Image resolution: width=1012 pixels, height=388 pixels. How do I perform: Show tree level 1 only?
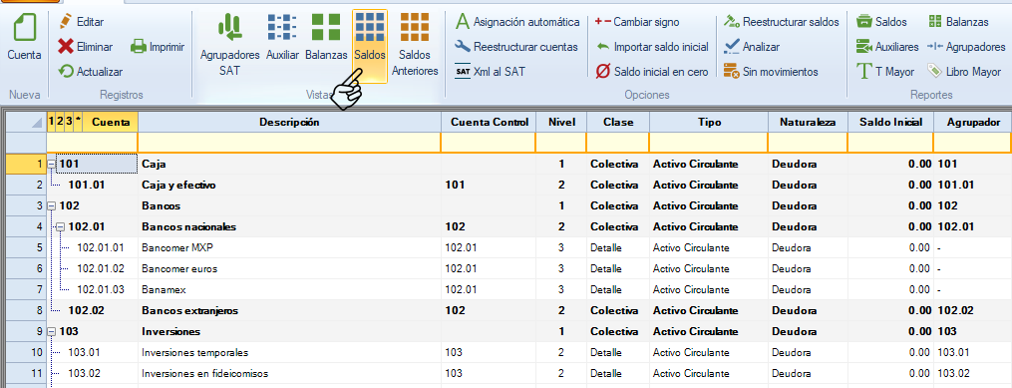tap(52, 121)
